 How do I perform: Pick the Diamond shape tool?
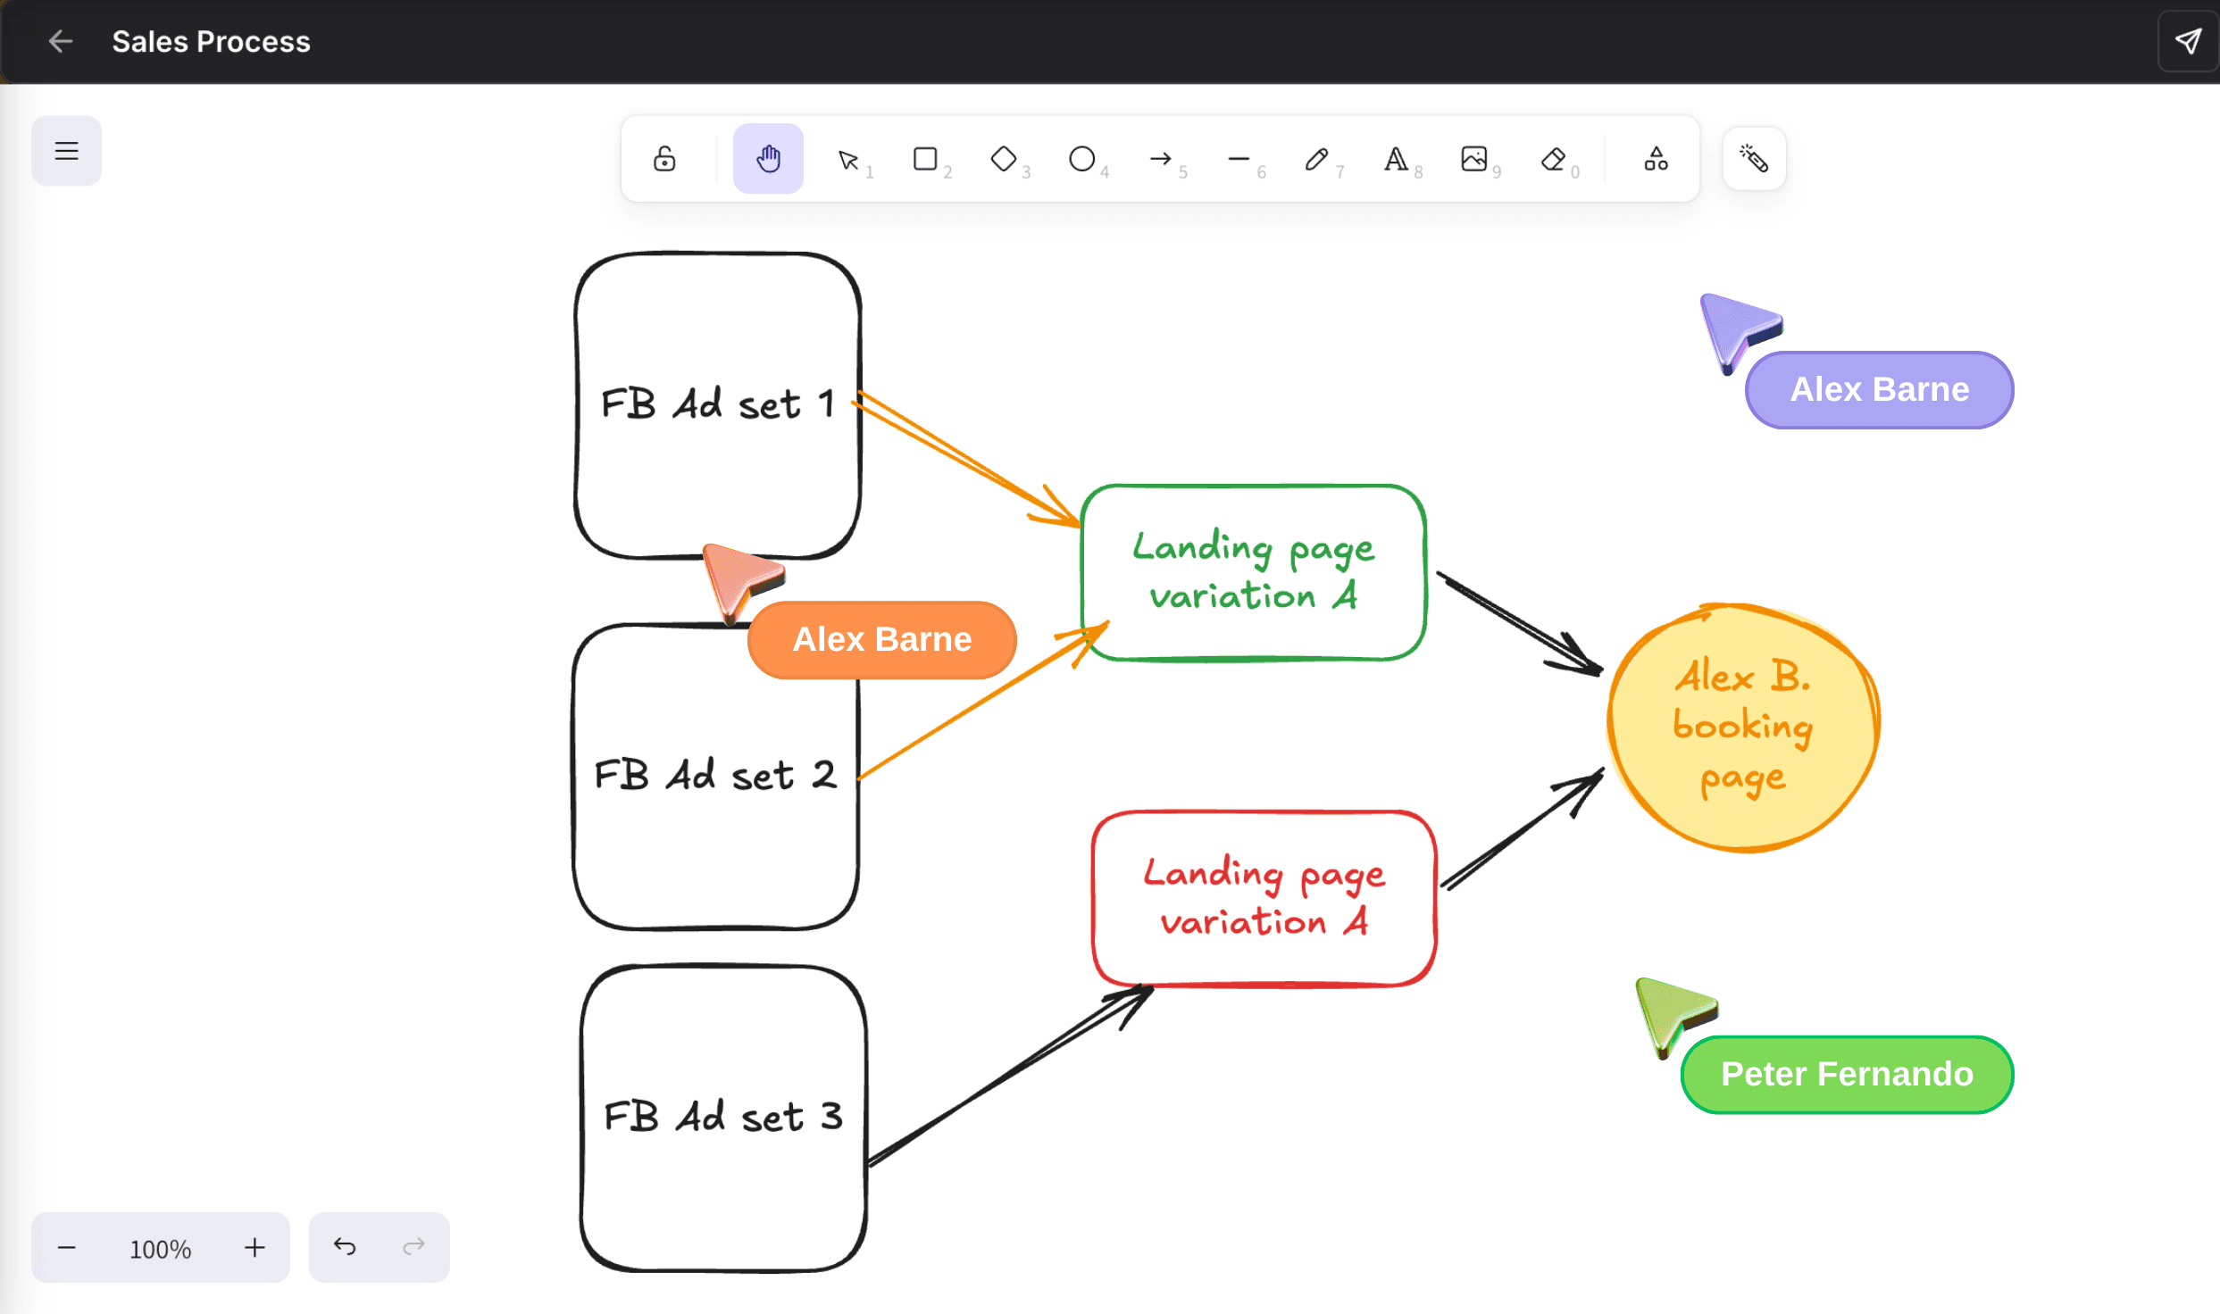(1004, 159)
